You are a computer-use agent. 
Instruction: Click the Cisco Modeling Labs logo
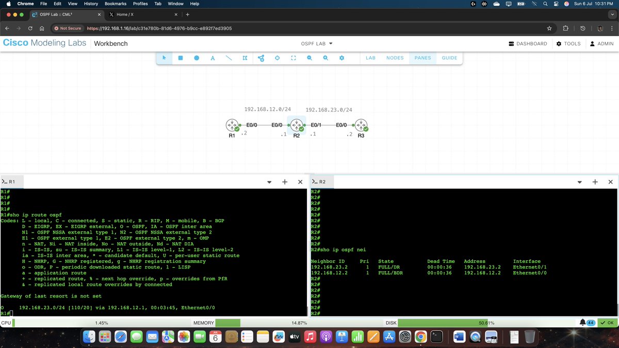pyautogui.click(x=45, y=43)
